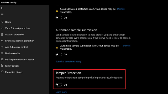
Task: Enable the Automatic sample submission switch
Action: pyautogui.click(x=59, y=54)
